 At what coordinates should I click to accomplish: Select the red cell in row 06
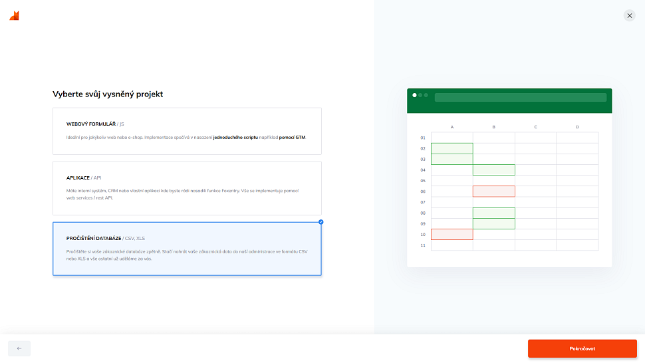pos(493,191)
